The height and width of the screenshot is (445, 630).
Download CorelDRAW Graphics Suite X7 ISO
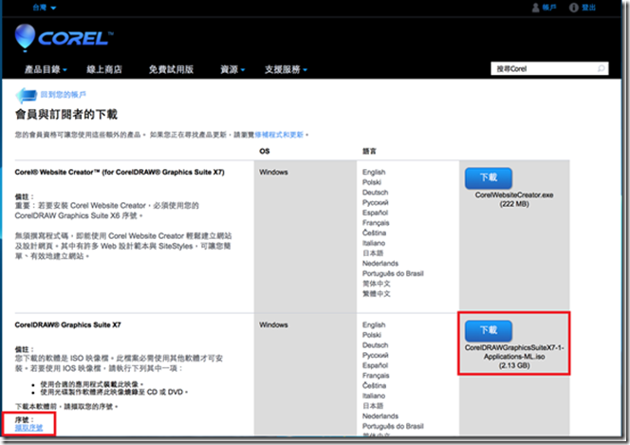(489, 330)
